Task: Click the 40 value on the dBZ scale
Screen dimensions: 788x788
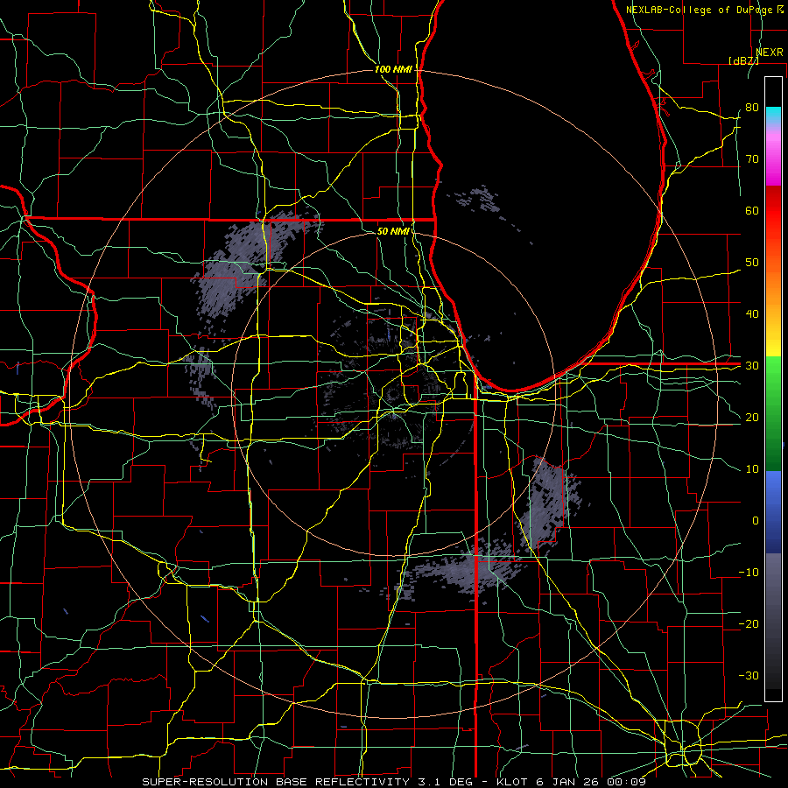Action: [752, 314]
